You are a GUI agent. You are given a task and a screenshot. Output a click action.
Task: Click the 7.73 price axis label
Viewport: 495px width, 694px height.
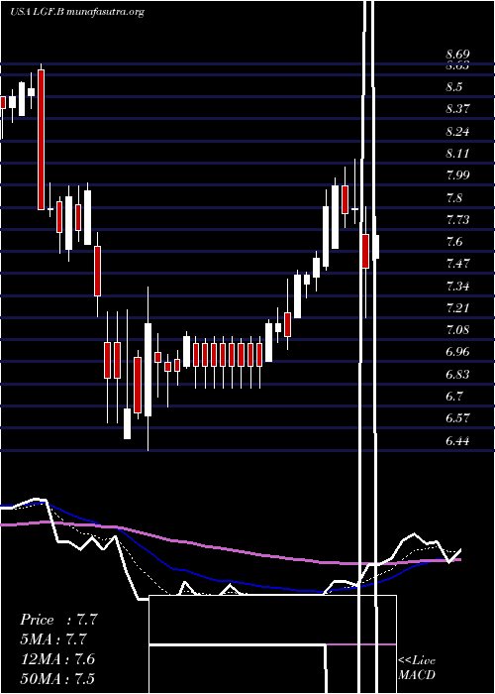click(x=457, y=220)
